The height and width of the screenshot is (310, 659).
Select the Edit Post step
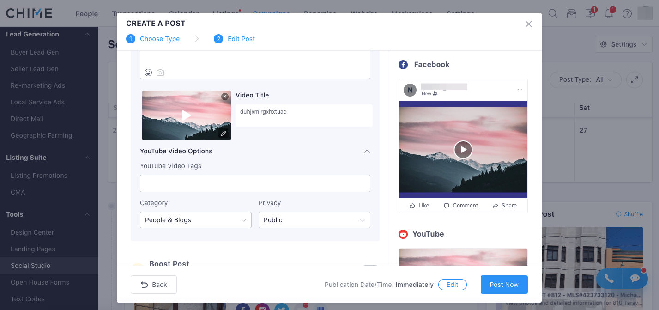[x=234, y=39]
